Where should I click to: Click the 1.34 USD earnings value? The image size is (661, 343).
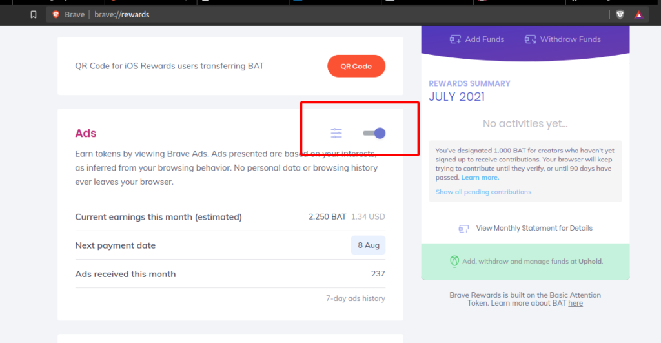[x=368, y=217]
